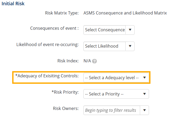
Task: Click the Risk Priority dropdown's arrow
Action: coord(144,94)
